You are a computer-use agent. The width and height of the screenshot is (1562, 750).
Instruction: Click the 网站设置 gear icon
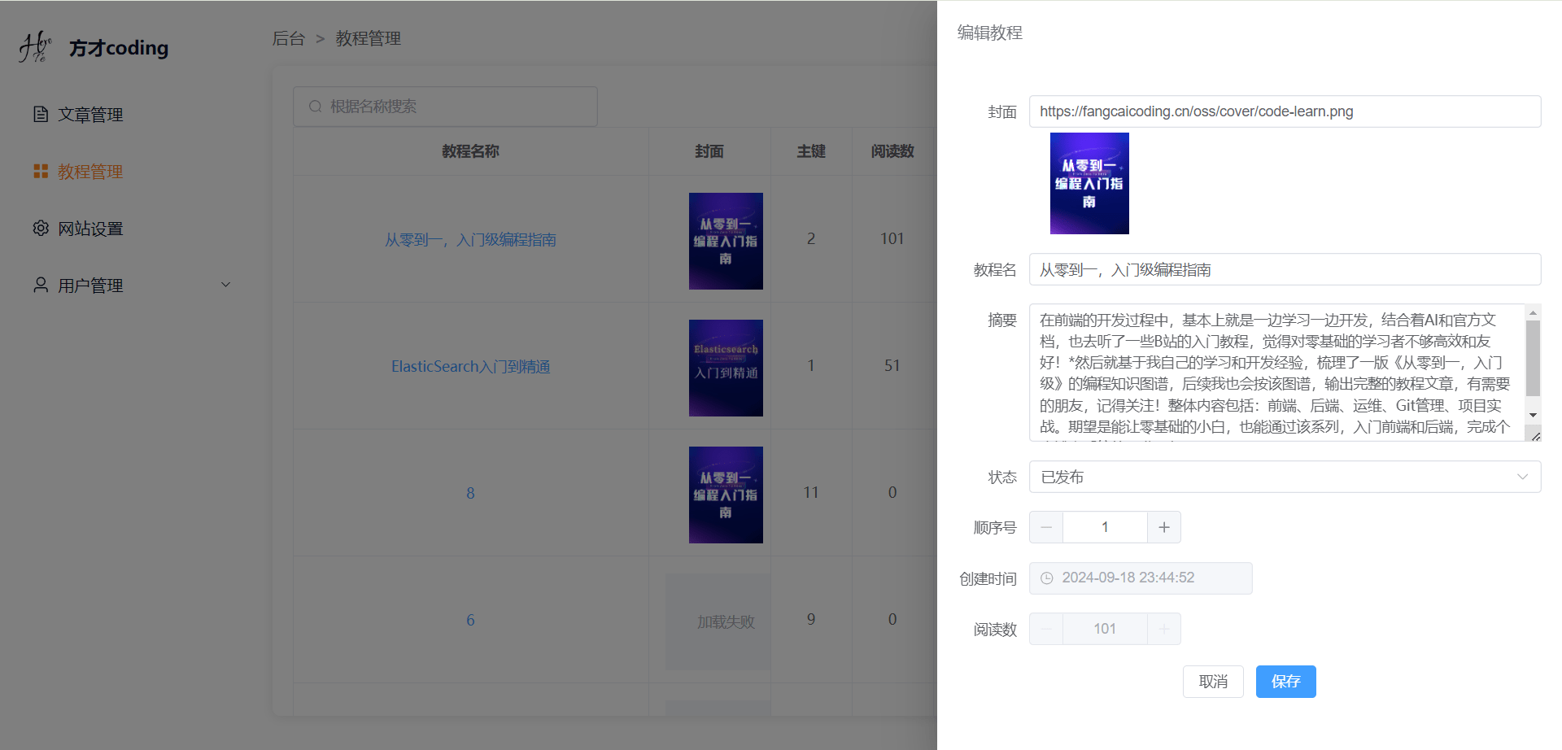tap(41, 228)
